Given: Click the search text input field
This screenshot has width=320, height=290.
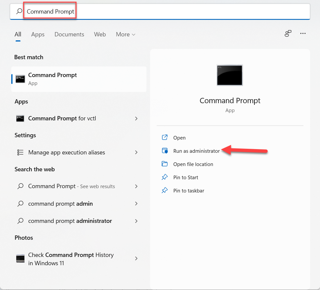Looking at the screenshot, I should point(166,12).
